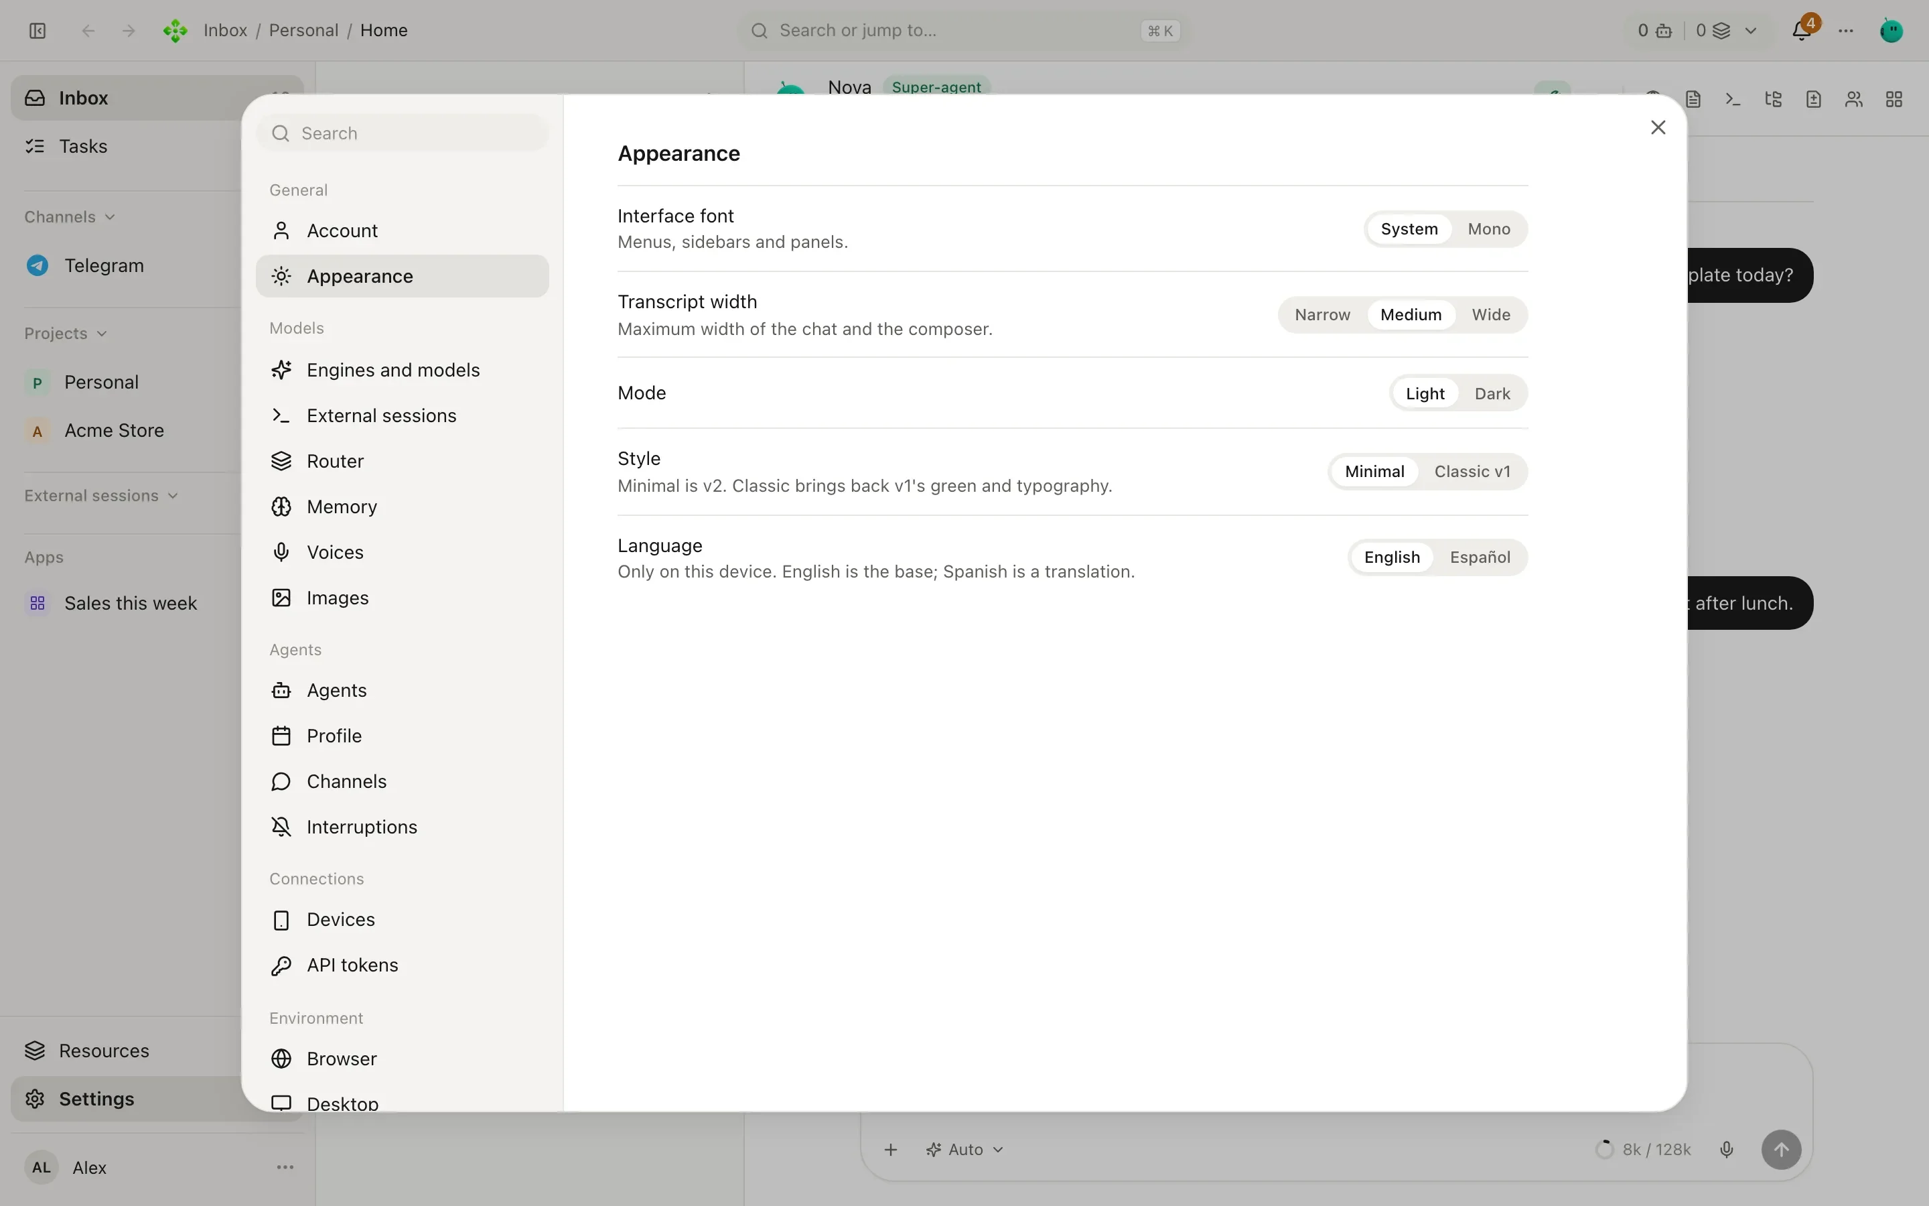
Task: Click the user avatar in top bar
Action: [1891, 30]
